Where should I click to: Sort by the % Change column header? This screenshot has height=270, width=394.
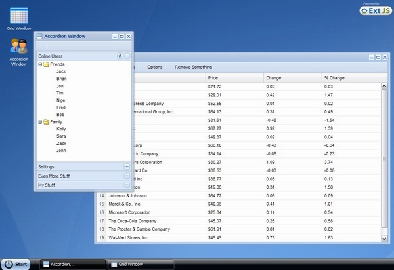tap(351, 78)
